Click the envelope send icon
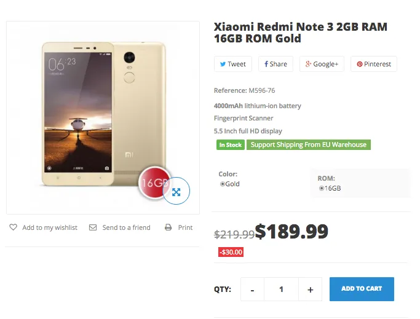 tap(93, 227)
